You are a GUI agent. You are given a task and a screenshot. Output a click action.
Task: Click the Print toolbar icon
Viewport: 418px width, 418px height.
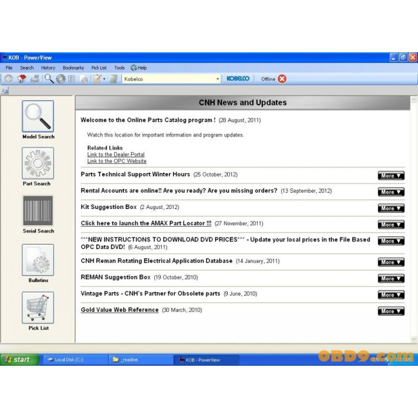[35, 79]
